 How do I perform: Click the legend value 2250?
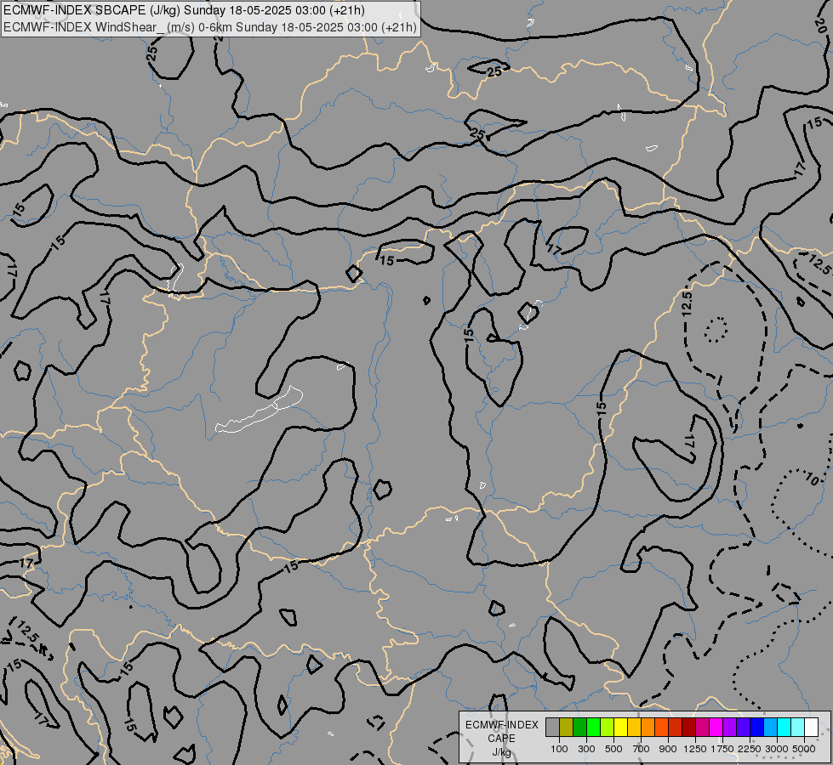750,749
